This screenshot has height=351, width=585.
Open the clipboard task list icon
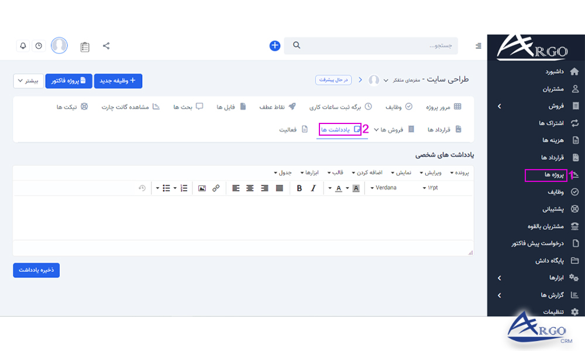coord(85,46)
